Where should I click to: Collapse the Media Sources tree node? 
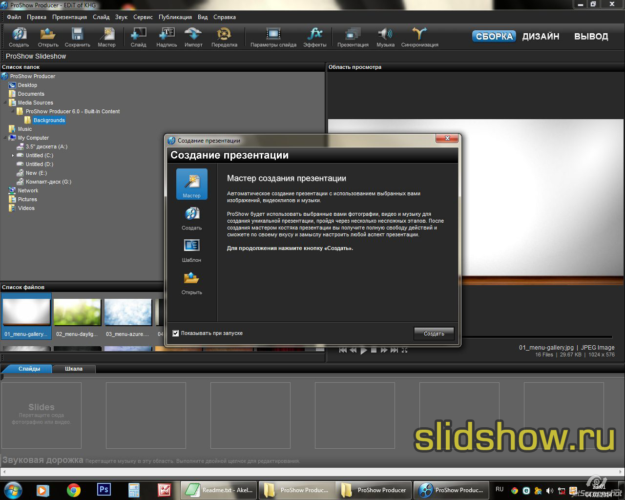(5, 103)
